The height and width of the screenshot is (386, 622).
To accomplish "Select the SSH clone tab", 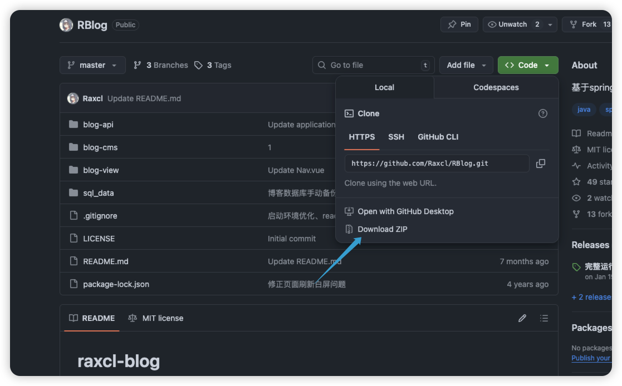I will tap(396, 137).
